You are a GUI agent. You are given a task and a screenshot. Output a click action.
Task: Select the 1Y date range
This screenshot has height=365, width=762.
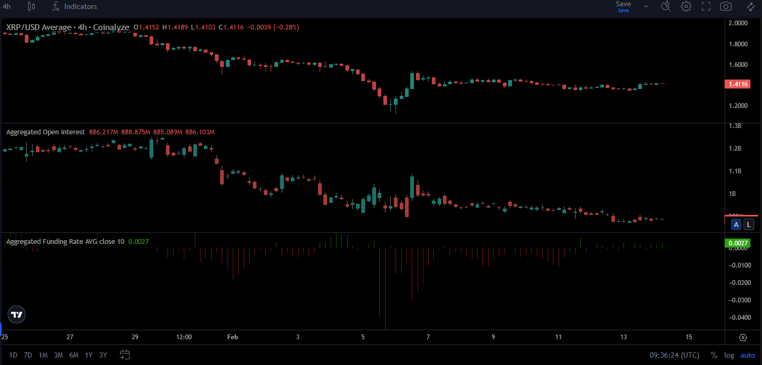(88, 355)
